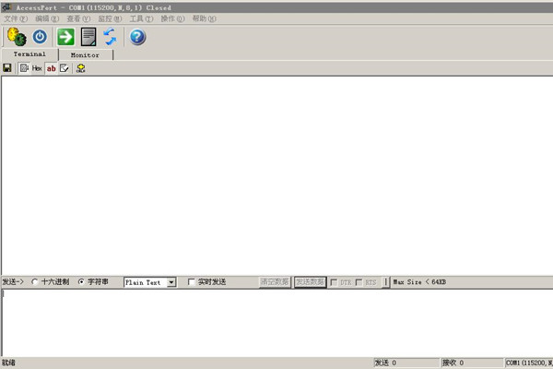553x369 pixels.
Task: Select the 字符串 radio button
Action: pos(81,282)
